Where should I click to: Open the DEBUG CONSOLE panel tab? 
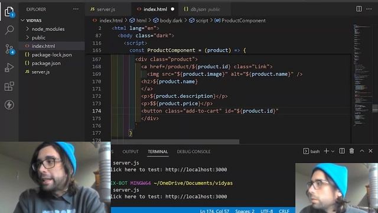point(194,151)
